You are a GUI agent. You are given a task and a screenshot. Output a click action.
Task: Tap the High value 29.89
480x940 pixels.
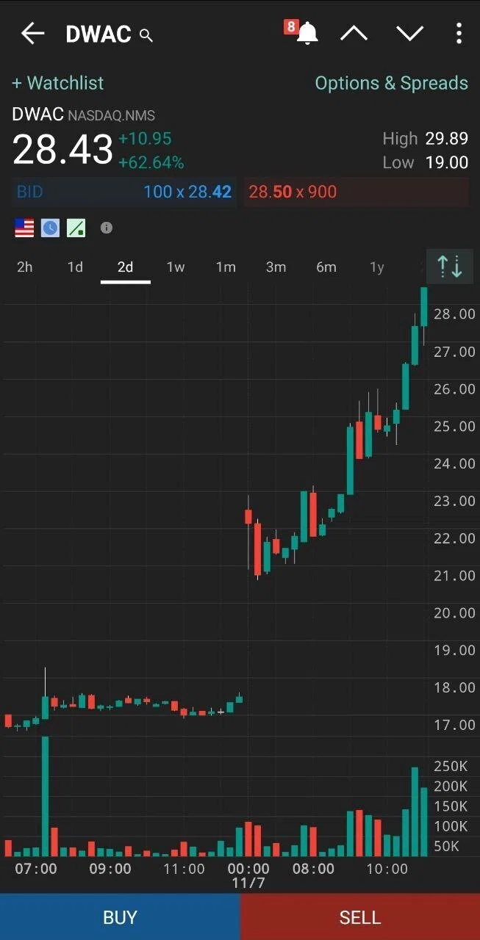click(x=447, y=139)
